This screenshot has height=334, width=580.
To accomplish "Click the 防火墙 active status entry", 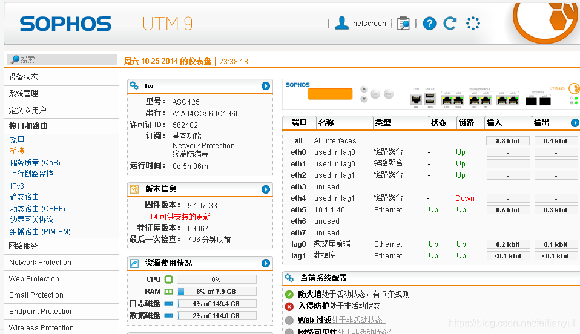I will coord(354,295).
